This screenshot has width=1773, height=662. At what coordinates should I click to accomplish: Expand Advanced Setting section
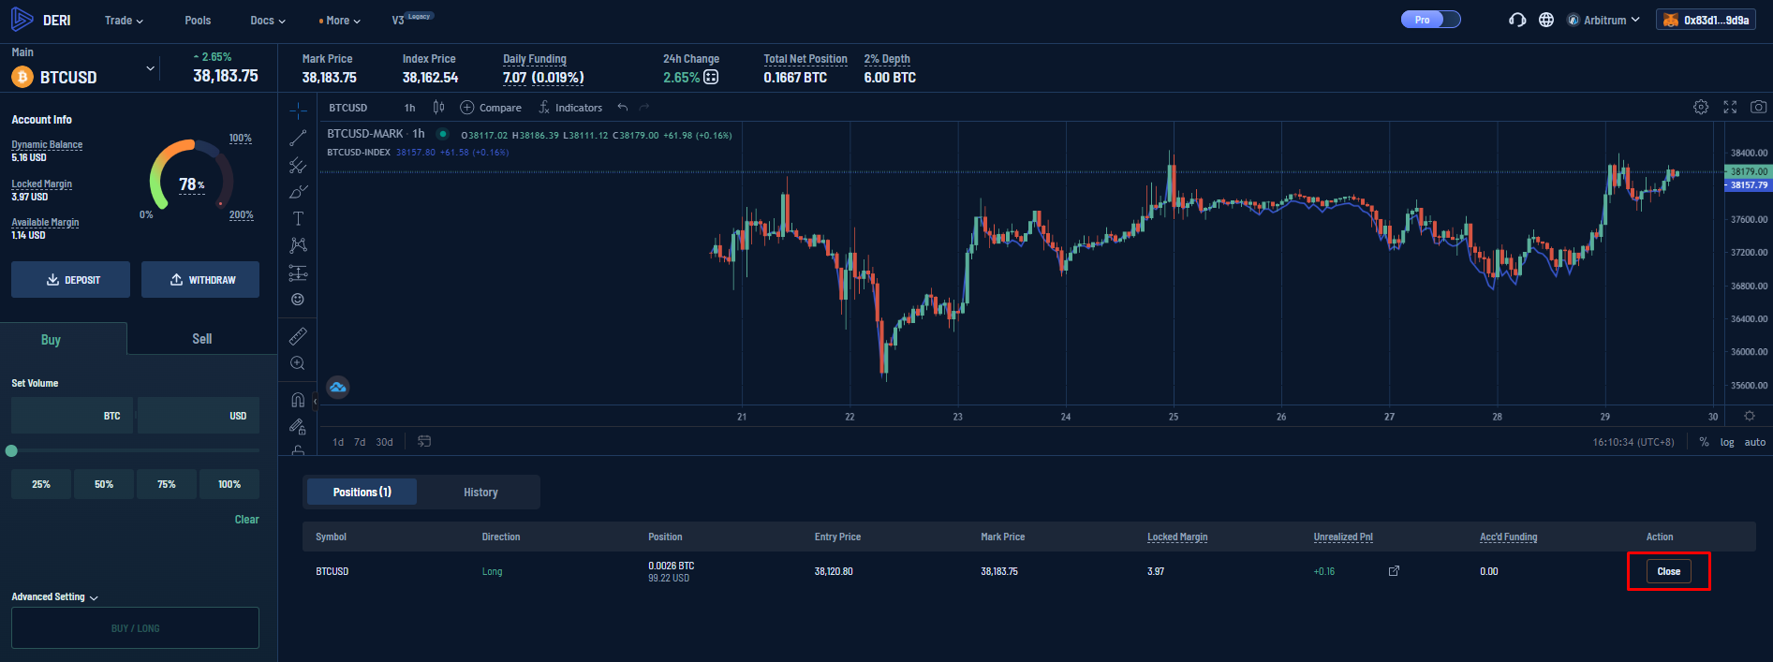54,596
